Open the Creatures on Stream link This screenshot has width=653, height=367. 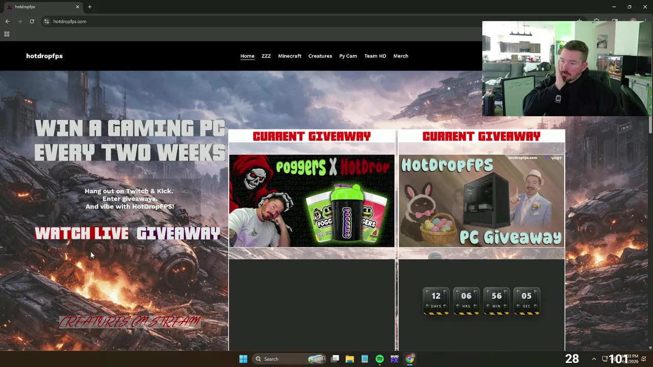coord(130,322)
